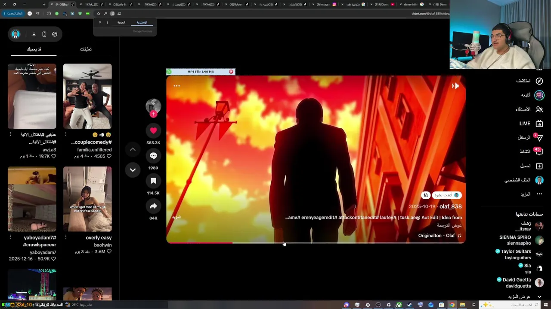Open Upload plus icon in sidebar
This screenshot has width=551, height=309.
(539, 166)
